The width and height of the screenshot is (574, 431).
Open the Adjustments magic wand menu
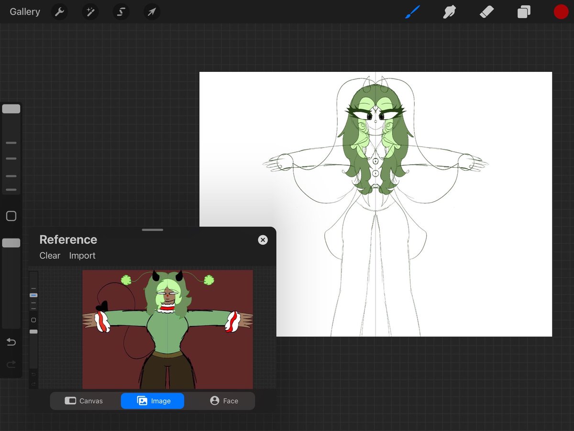point(90,12)
